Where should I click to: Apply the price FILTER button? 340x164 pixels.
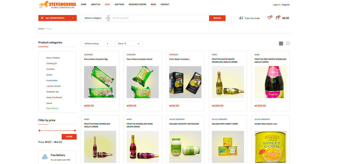(69, 137)
